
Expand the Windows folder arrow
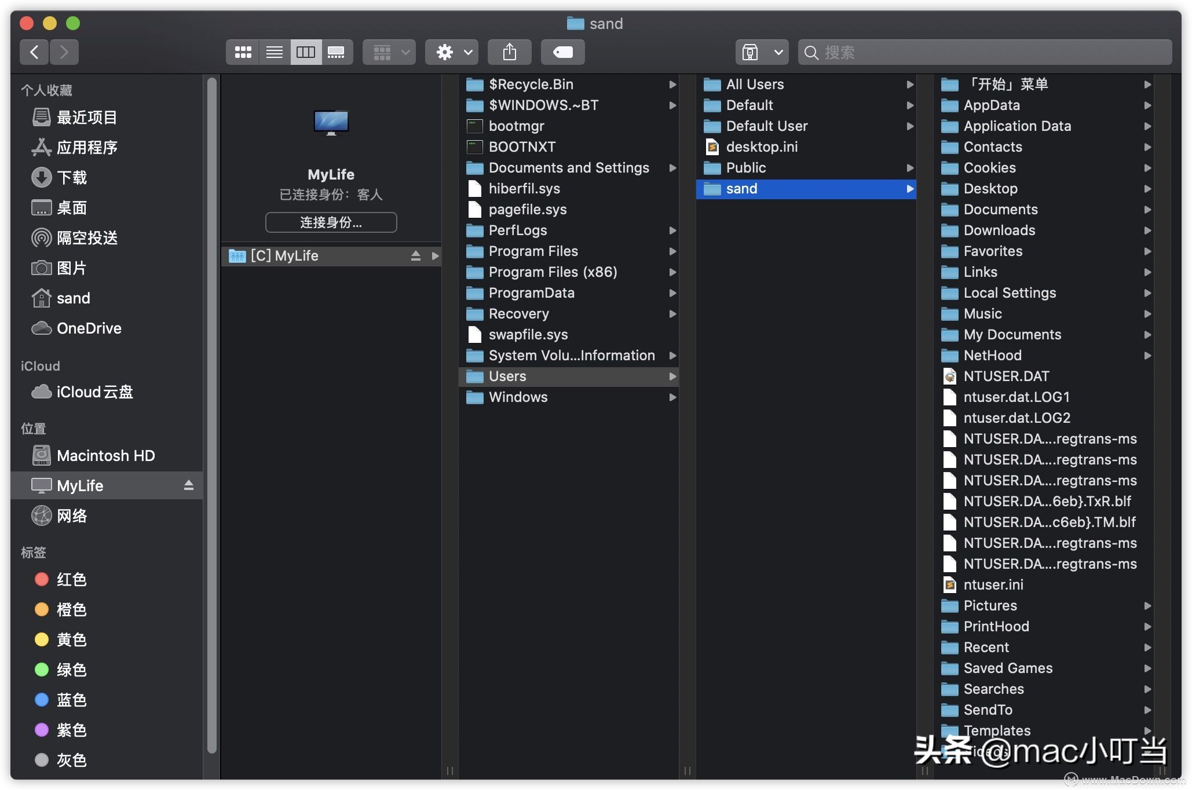coord(672,397)
